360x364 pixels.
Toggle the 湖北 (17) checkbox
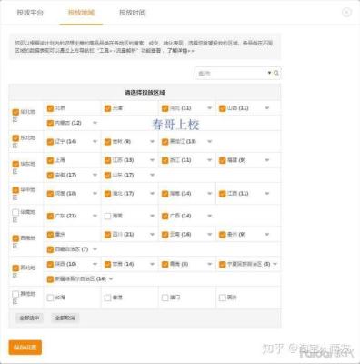tap(107, 194)
